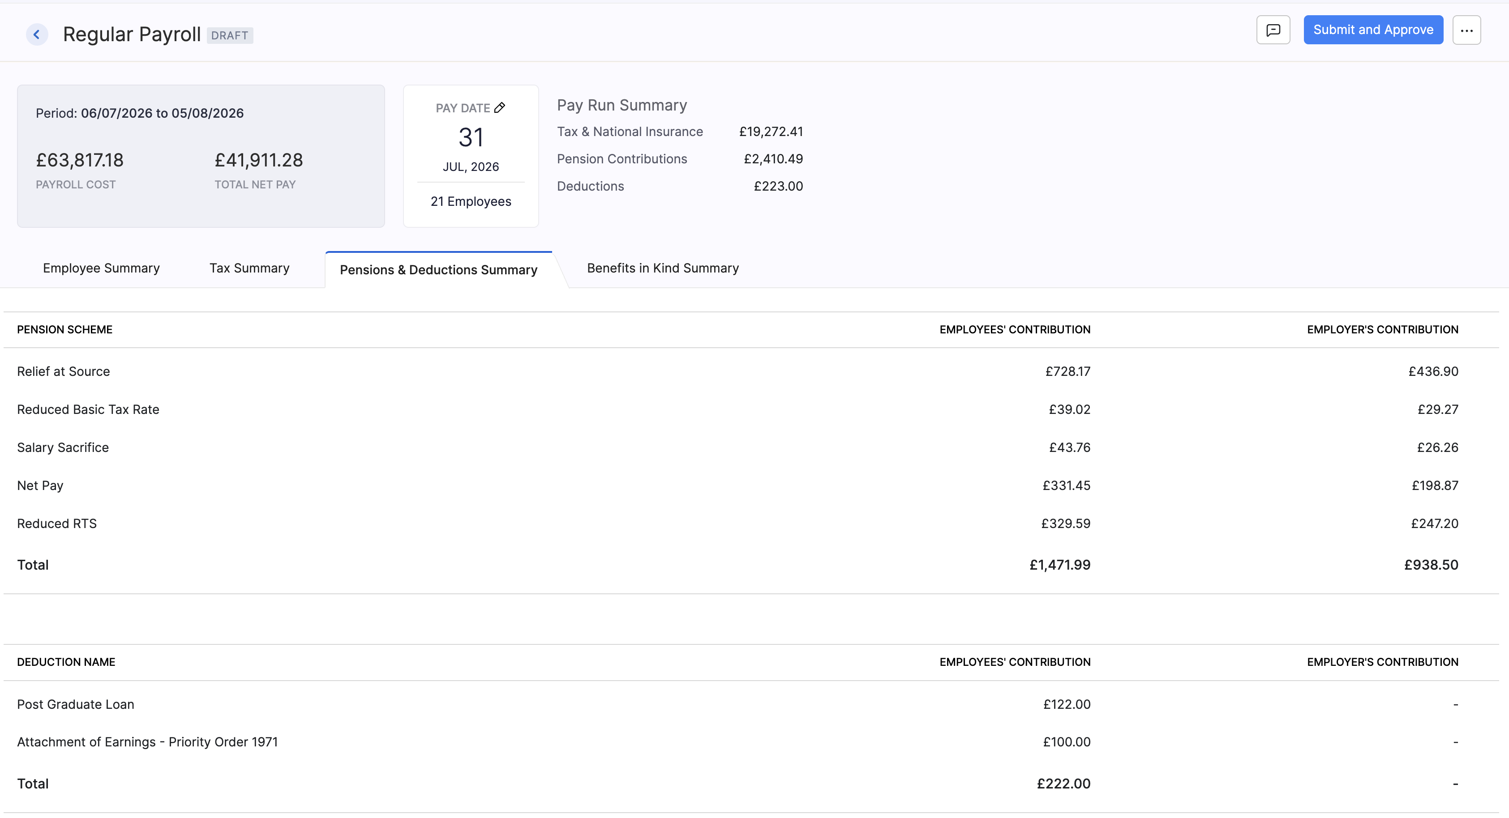Select the Reduced Basic Tax Rate row
Screen dimensions: 1509x818
(x=751, y=409)
